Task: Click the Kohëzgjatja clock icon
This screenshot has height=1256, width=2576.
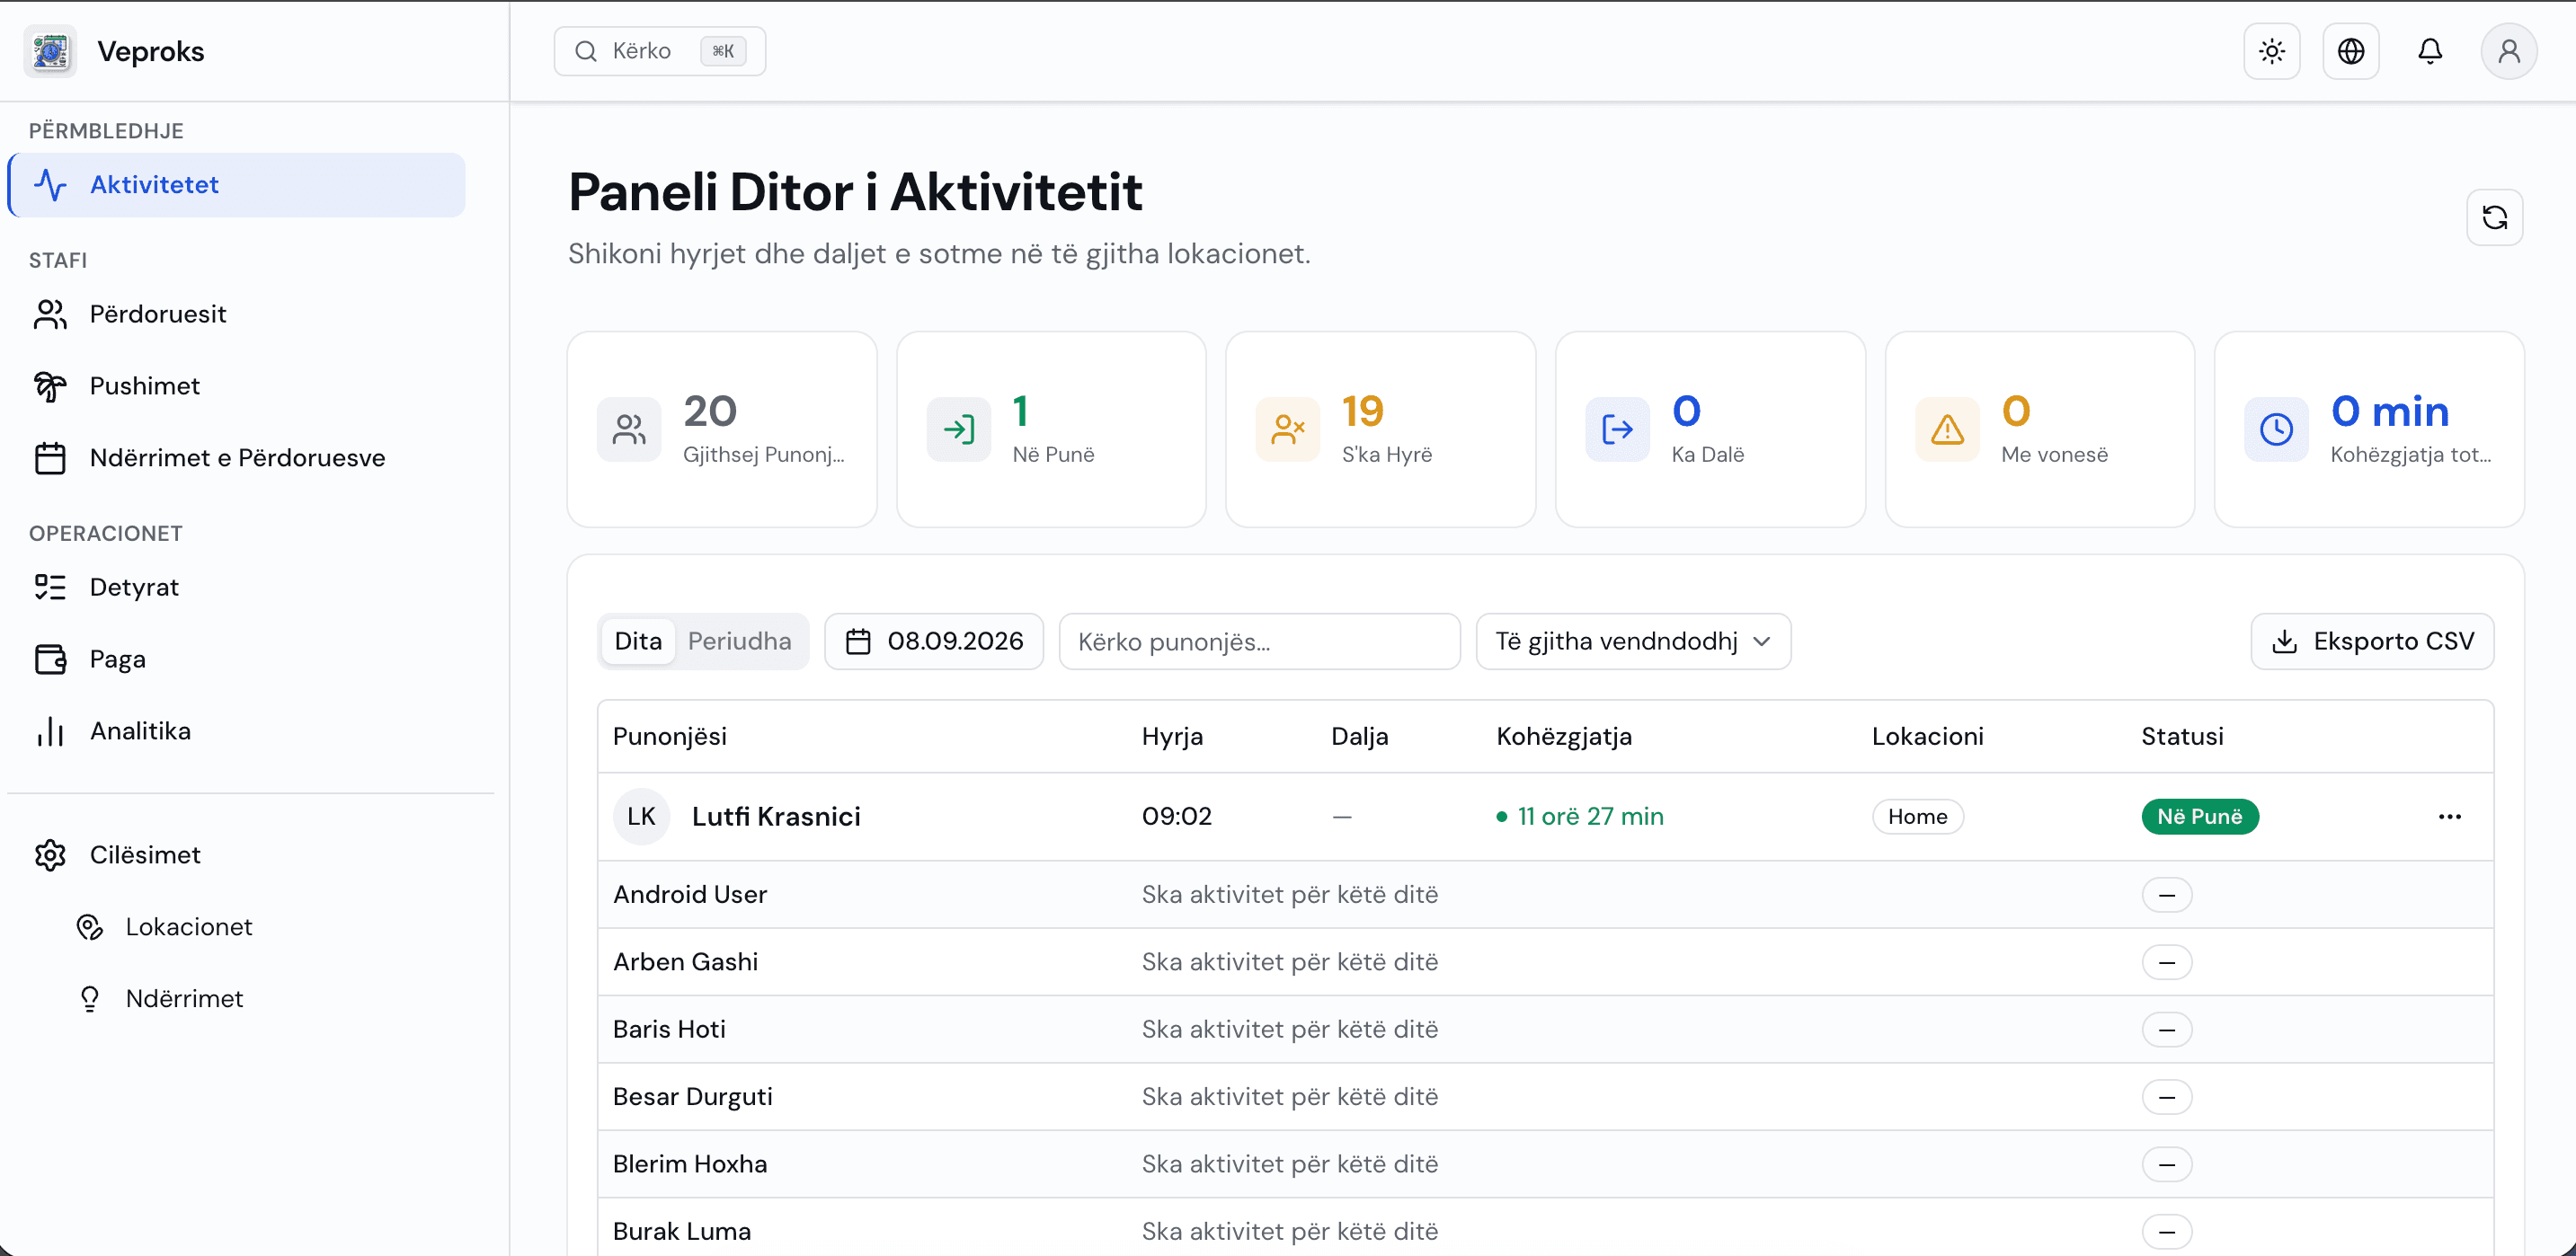Action: (x=2276, y=429)
